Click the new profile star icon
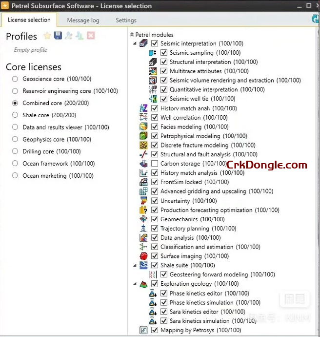 [47, 36]
